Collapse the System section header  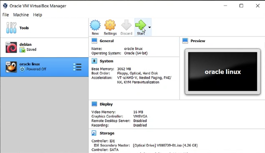pyautogui.click(x=106, y=61)
